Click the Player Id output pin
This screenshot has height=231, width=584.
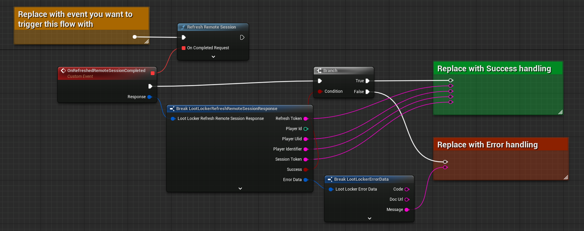click(x=306, y=129)
